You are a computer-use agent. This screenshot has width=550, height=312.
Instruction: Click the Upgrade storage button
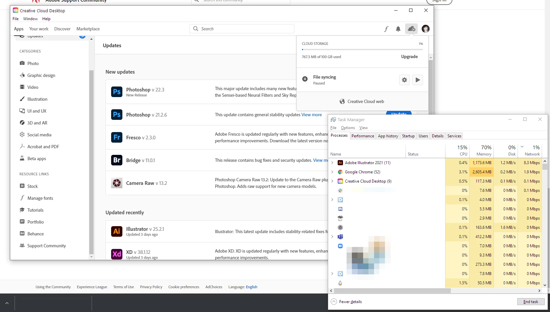pyautogui.click(x=409, y=56)
